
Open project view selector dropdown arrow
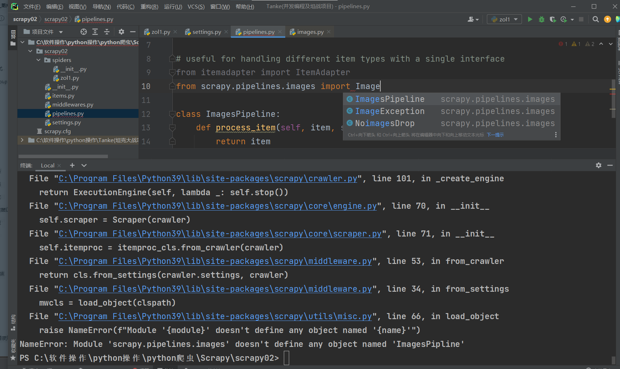[61, 32]
